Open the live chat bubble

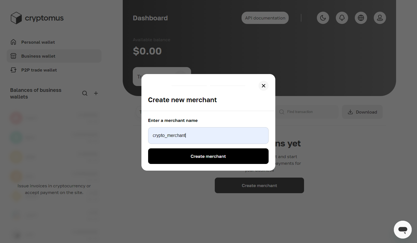(x=402, y=230)
